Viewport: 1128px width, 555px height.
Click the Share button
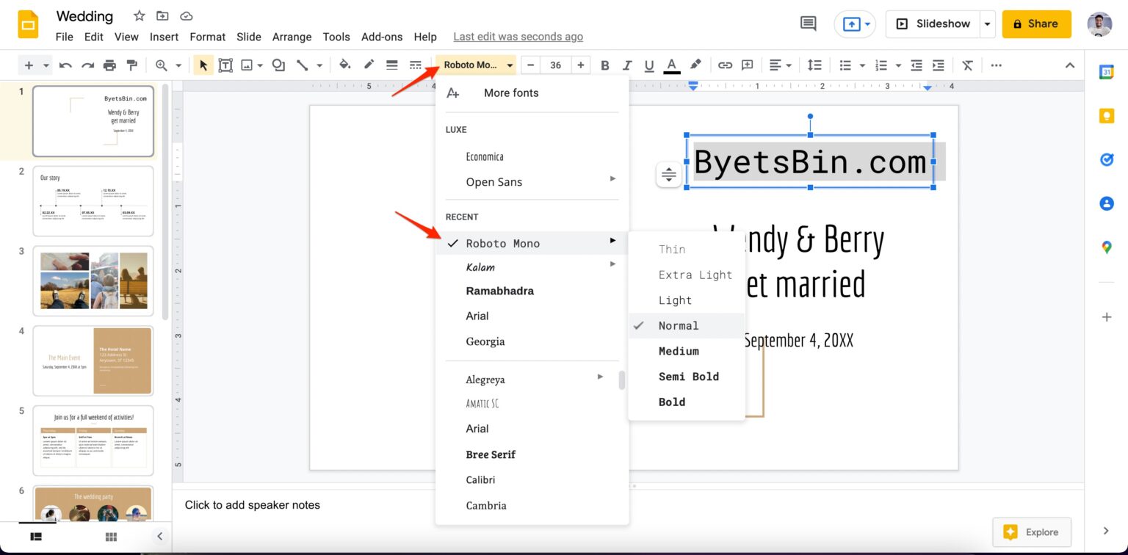1036,23
